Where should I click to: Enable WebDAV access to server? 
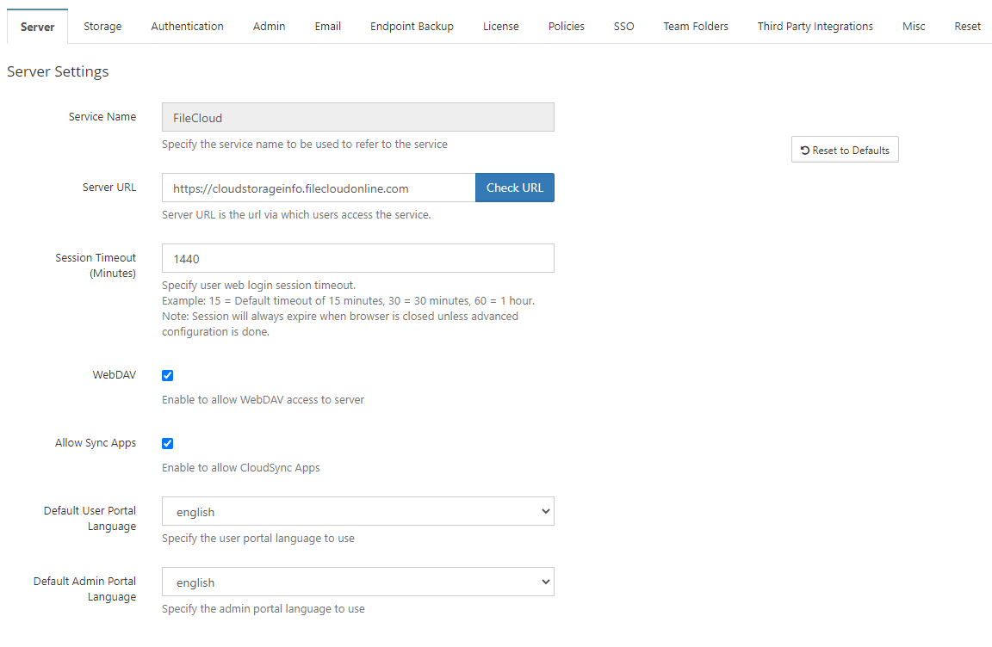[167, 375]
